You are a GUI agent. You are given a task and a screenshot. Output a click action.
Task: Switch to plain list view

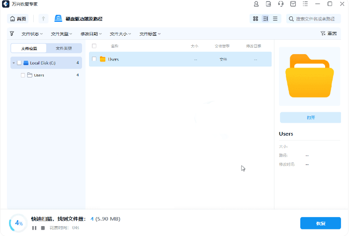[275, 19]
